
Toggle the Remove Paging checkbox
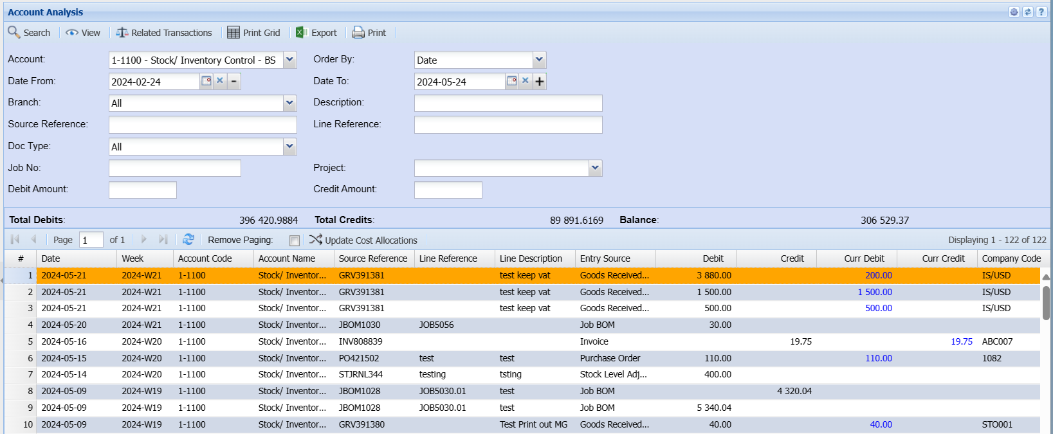pos(295,240)
